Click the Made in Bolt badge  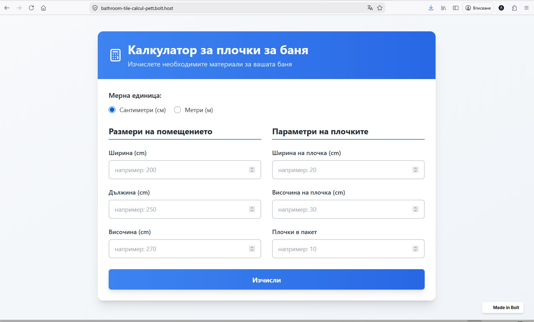click(503, 307)
